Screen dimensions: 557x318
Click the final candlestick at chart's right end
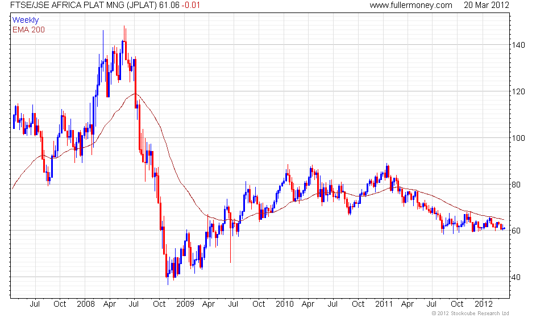pos(504,229)
